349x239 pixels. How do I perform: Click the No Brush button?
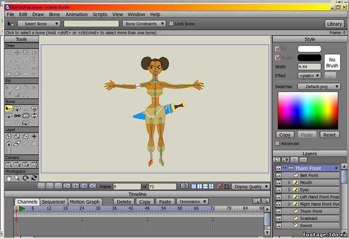[x=332, y=62]
